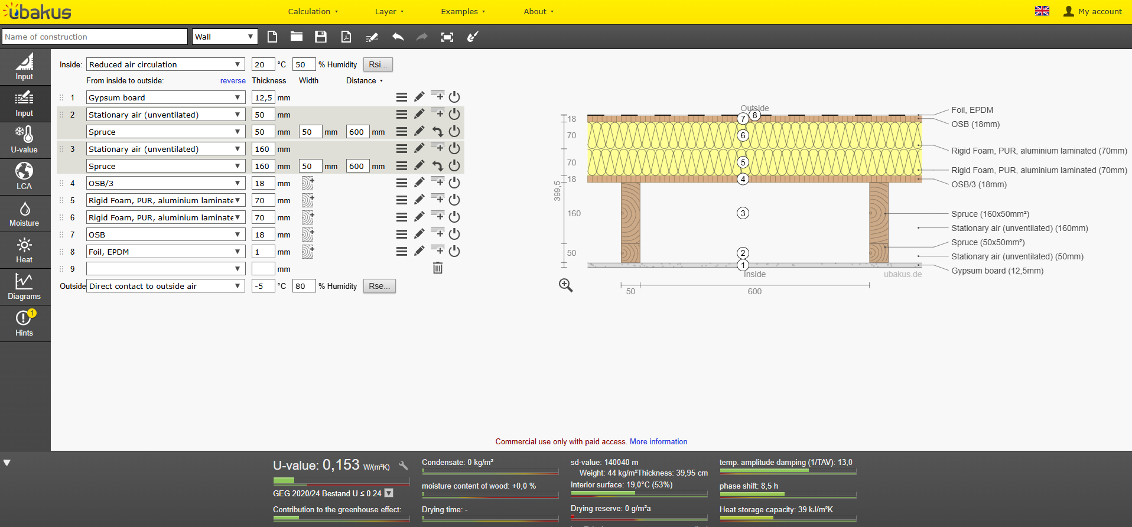Open the Wall construction type dropdown
This screenshot has width=1132, height=527.
click(225, 37)
